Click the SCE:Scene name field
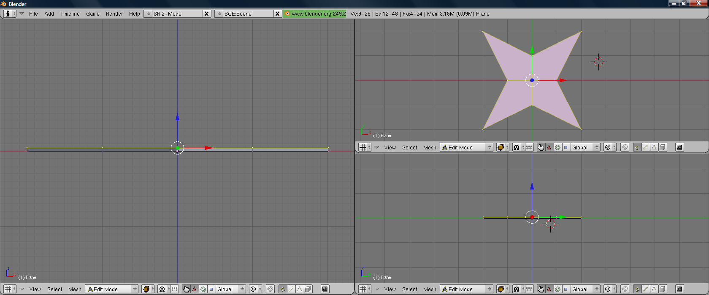Screen dimensions: 709x295 tap(248, 14)
